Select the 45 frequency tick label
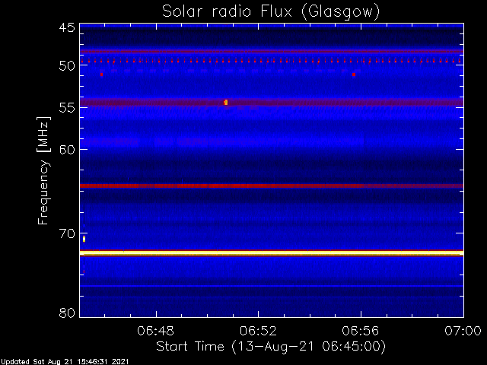This screenshot has width=487, height=365. click(67, 28)
